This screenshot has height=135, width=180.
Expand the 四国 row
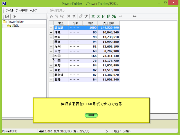(51, 56)
